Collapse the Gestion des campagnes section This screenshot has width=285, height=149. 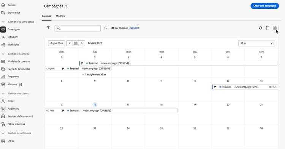pyautogui.click(x=3, y=22)
